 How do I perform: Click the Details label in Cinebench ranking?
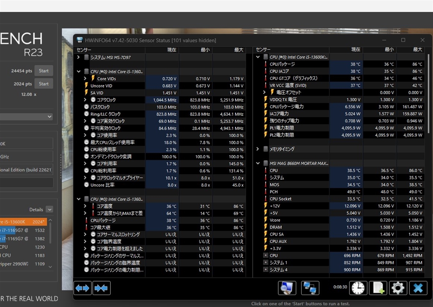(x=36, y=210)
